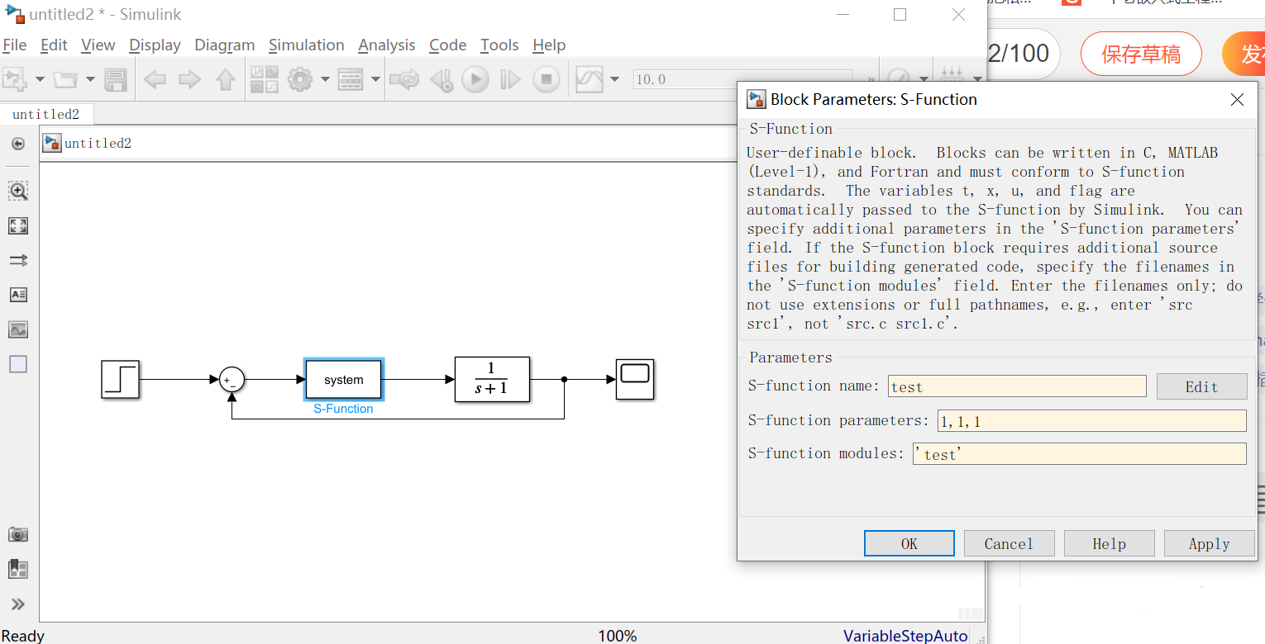Open the File menu
The width and height of the screenshot is (1265, 644).
pos(15,45)
